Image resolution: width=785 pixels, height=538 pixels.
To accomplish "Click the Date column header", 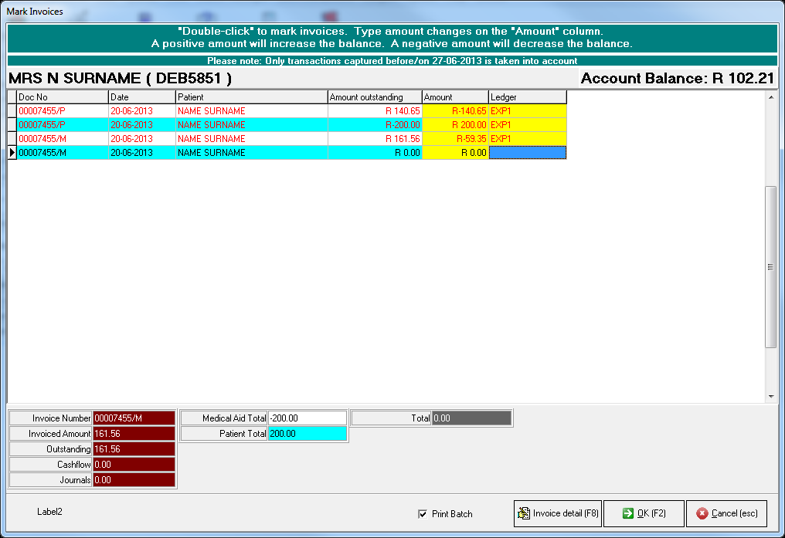I will tap(141, 97).
